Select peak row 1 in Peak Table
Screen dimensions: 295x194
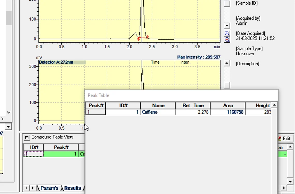[95, 112]
